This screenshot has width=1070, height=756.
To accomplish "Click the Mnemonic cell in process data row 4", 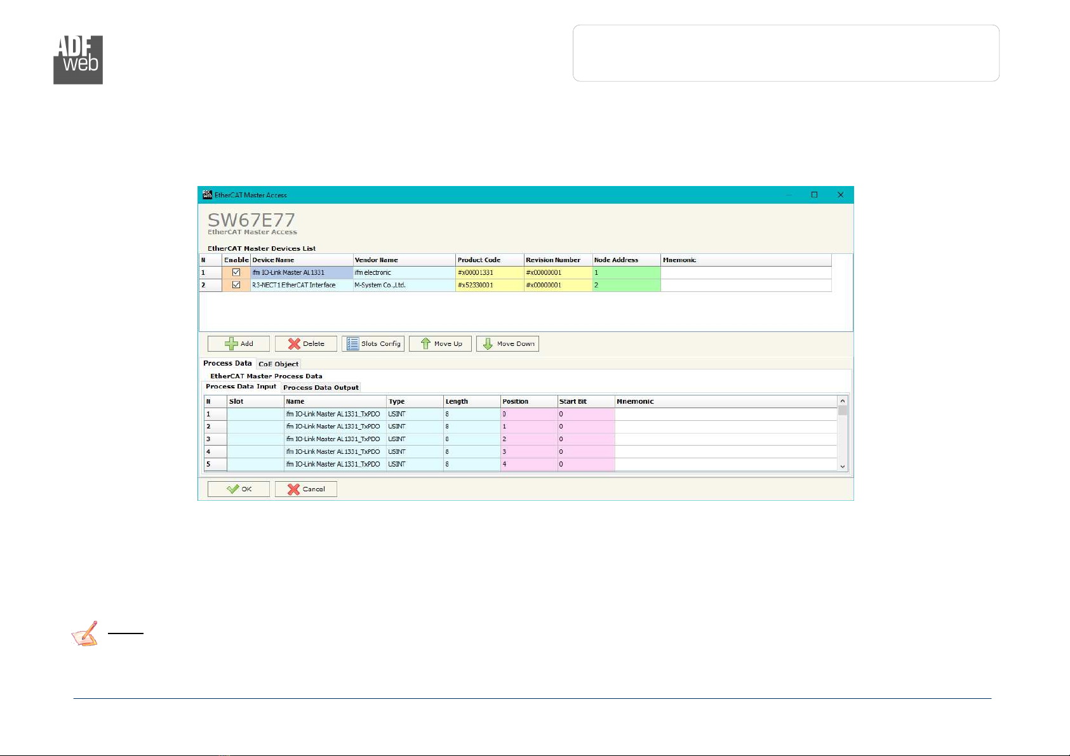I will (x=726, y=452).
